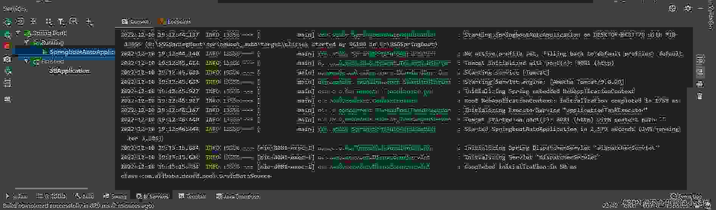Click the 8: Services tool window tab
The height and width of the screenshot is (210, 716).
pyautogui.click(x=152, y=196)
